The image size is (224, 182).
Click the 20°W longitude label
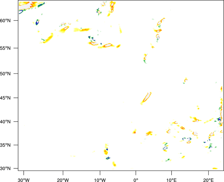63,180
